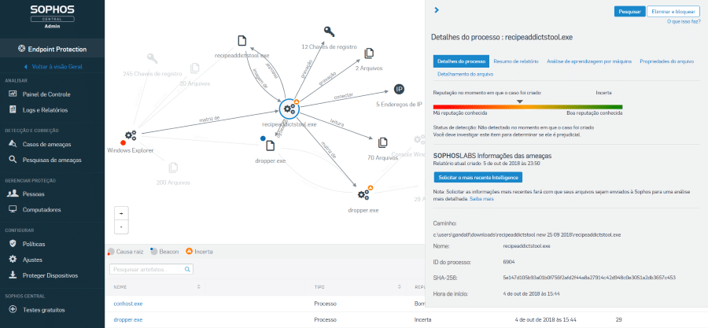Collapse the details panel with chevron arrow

tap(437, 10)
